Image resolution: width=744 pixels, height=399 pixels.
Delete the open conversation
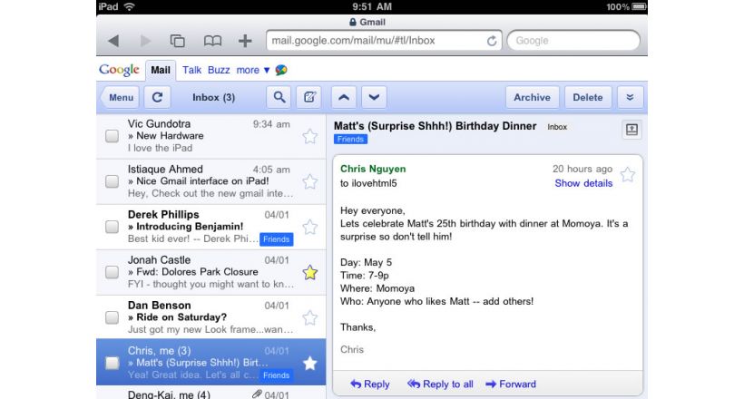[588, 97]
